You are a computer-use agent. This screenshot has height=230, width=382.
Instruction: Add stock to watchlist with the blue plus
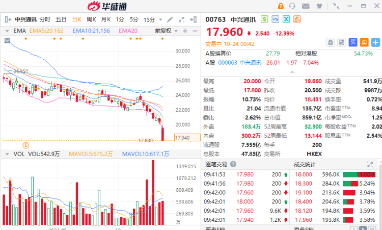pyautogui.click(x=375, y=42)
